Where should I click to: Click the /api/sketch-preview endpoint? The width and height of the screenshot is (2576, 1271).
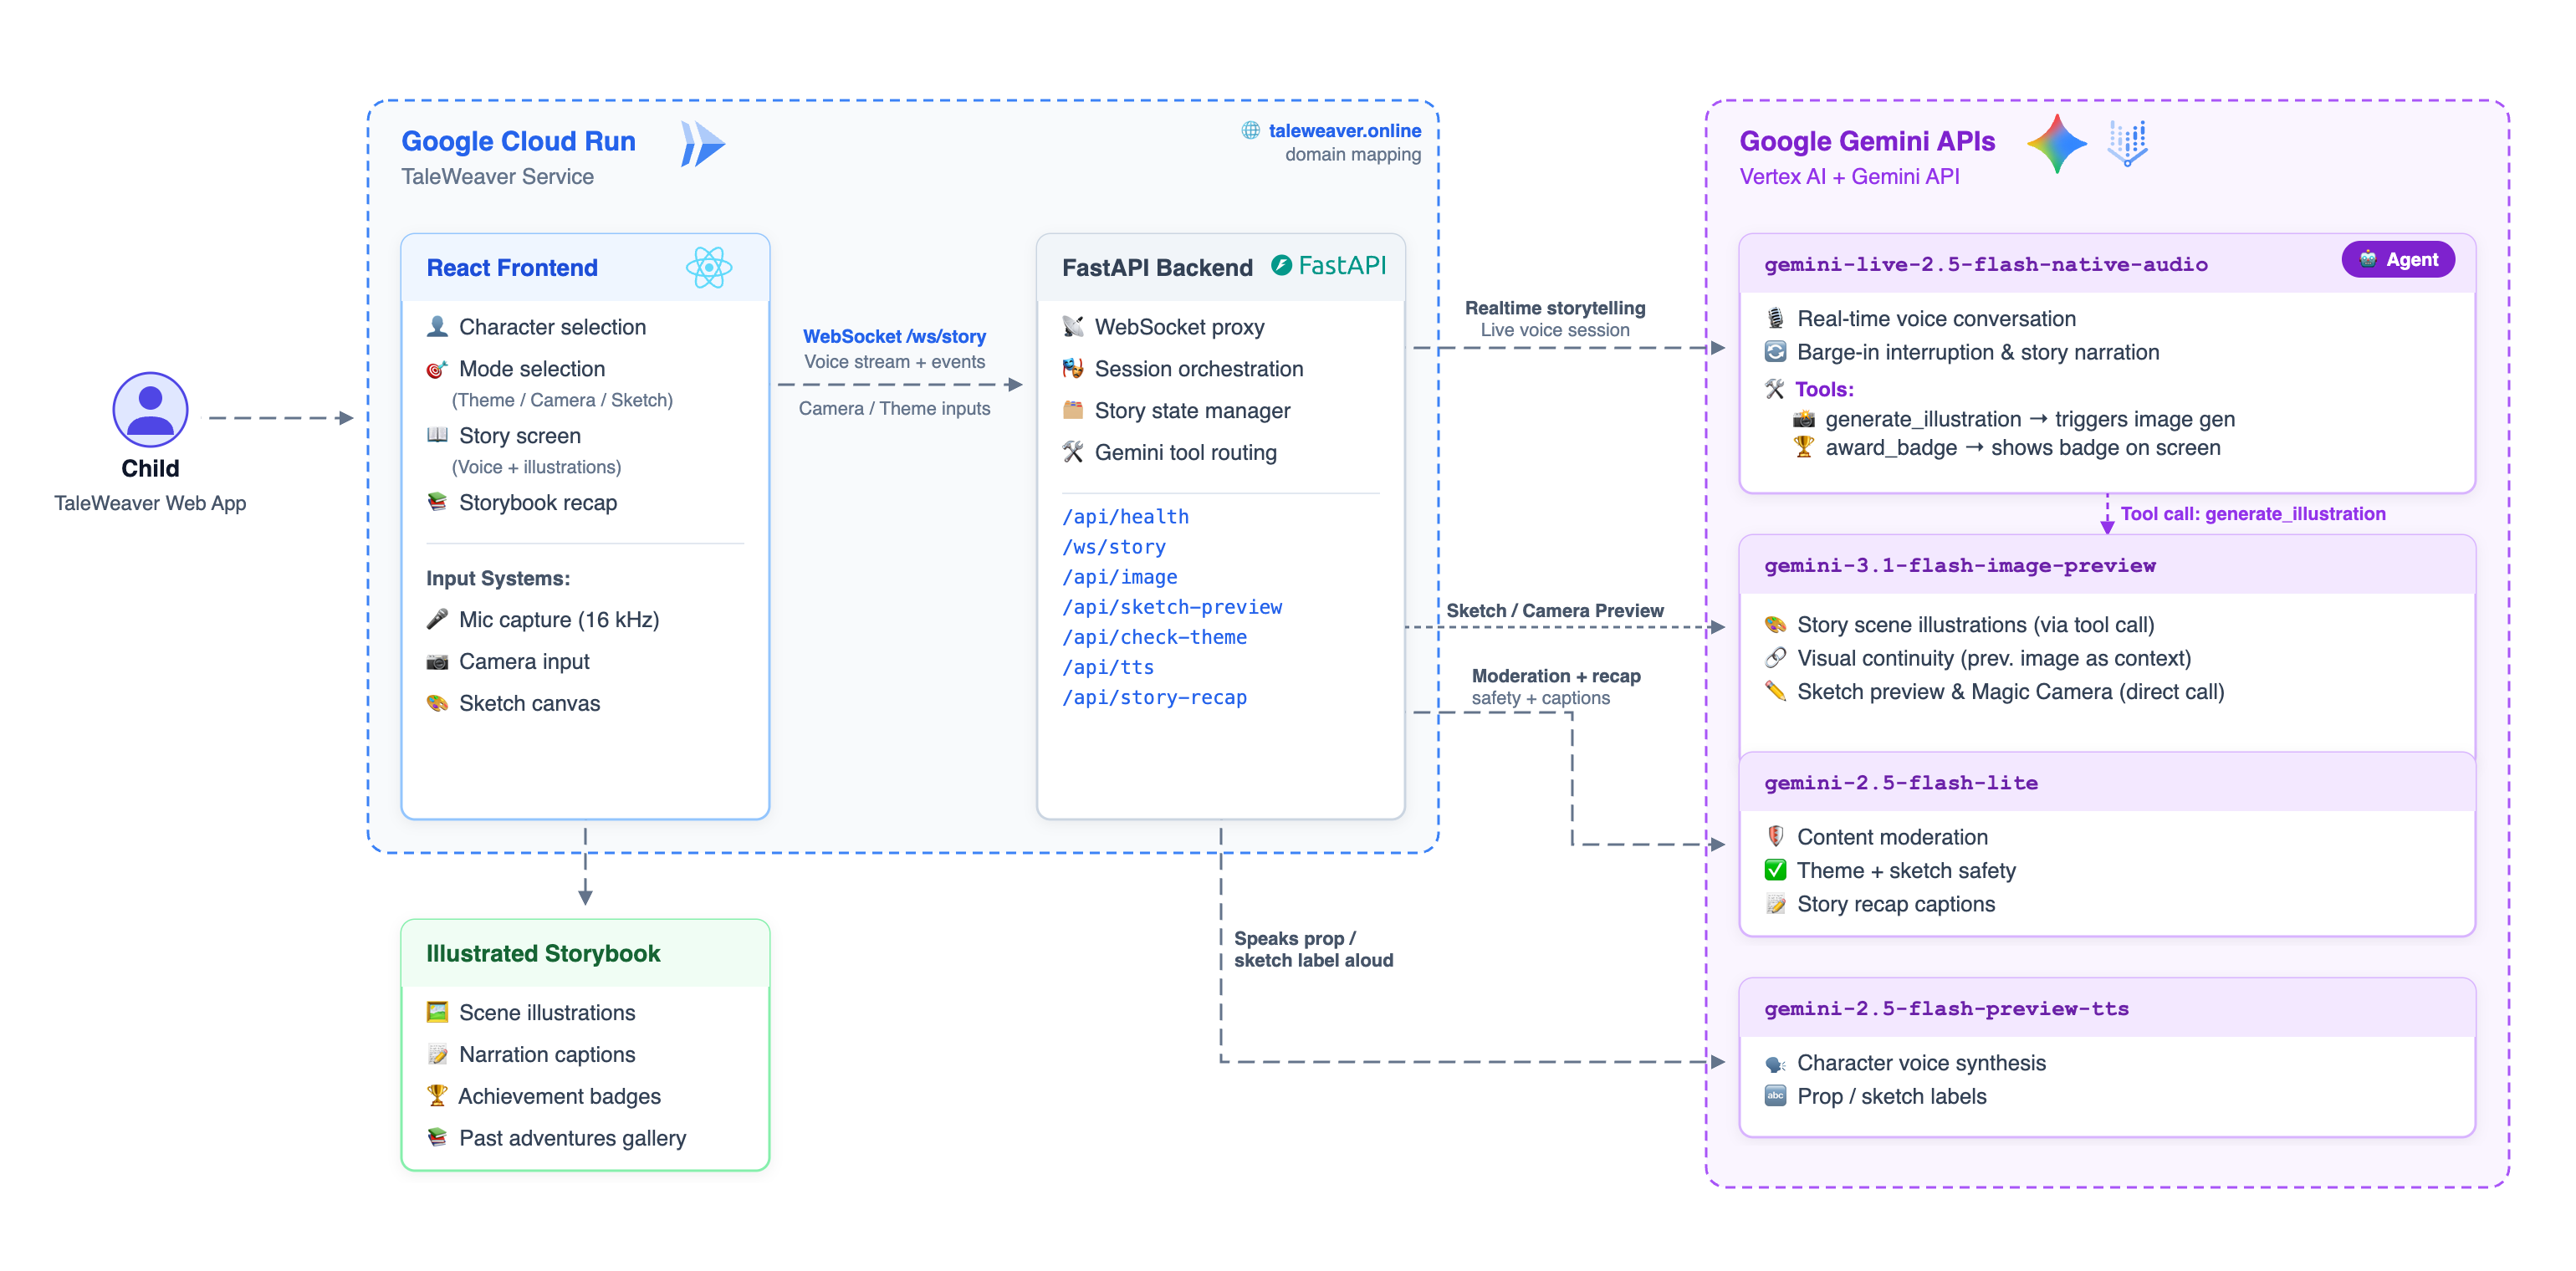[x=1172, y=607]
